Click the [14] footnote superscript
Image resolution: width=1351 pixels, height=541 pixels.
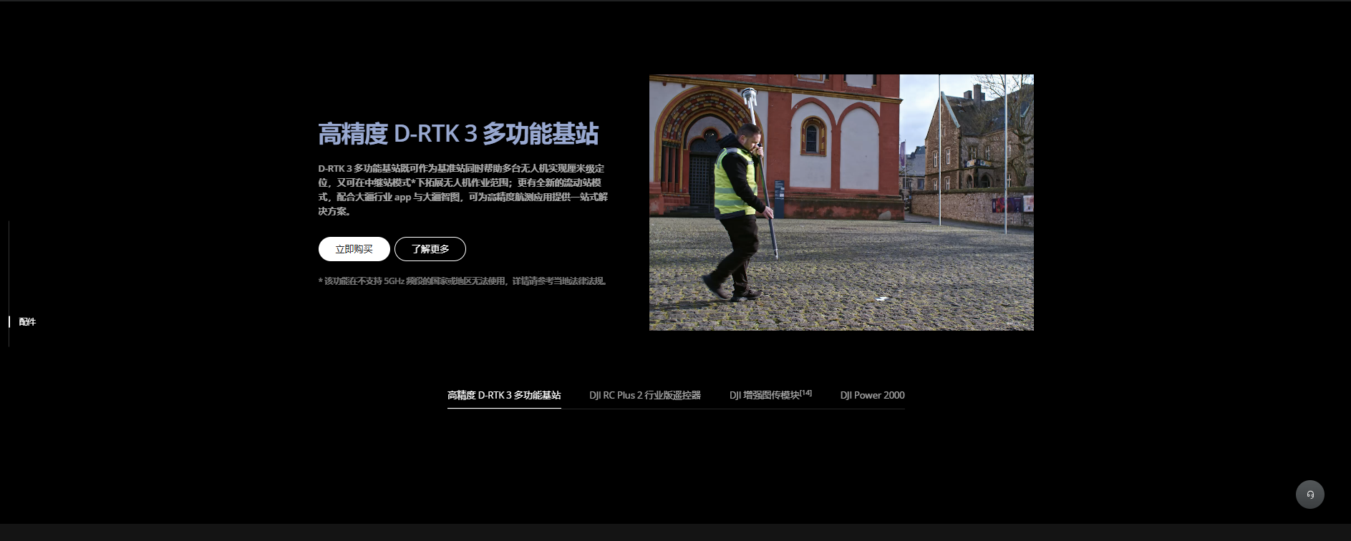point(806,392)
